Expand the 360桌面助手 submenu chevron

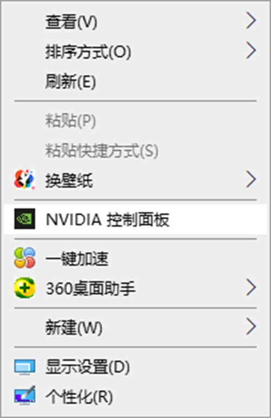251,288
